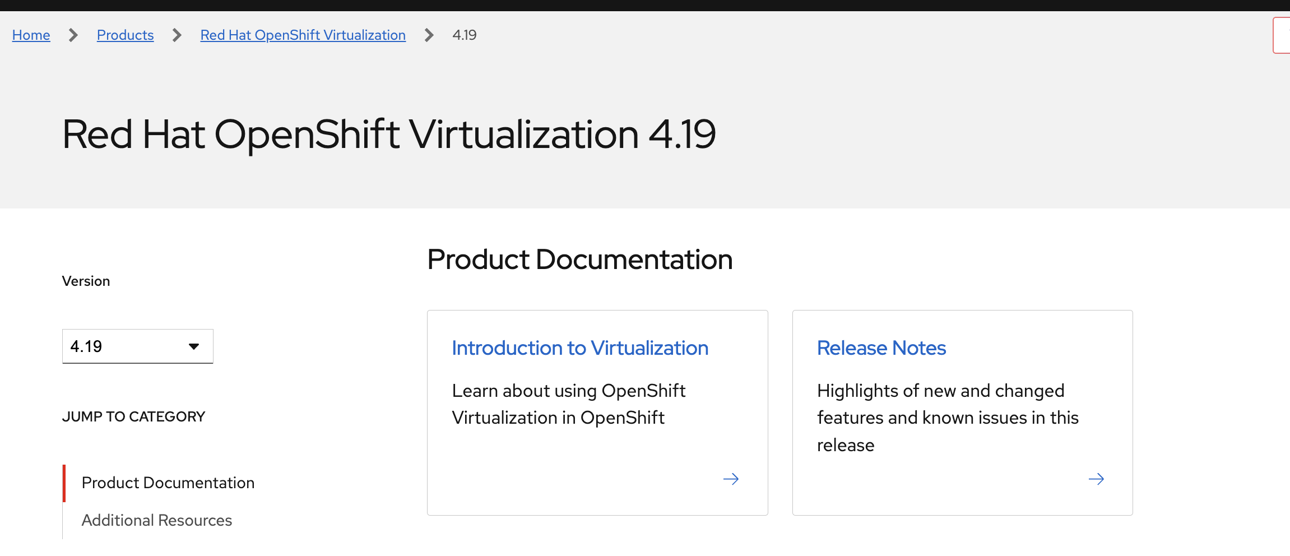Click the Red Hat OpenShift Virtualization 4.19 page title

coord(389,135)
